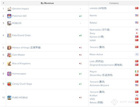The height and width of the screenshot is (107, 140).
Task: Click the Vietnam flag next to VNG
Action: 137,99
